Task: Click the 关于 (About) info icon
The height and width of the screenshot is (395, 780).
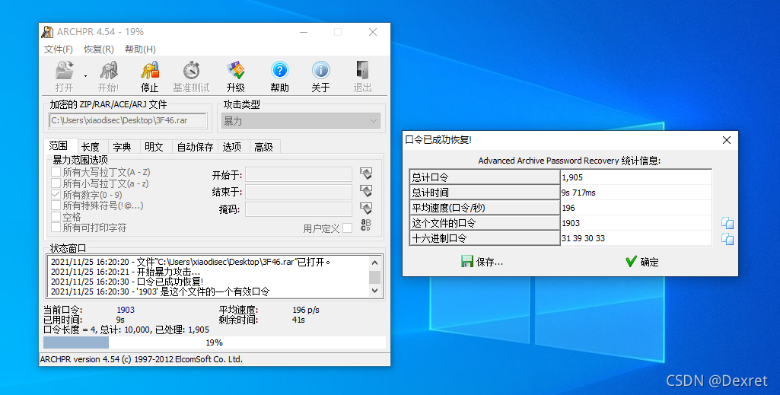Action: [x=321, y=71]
